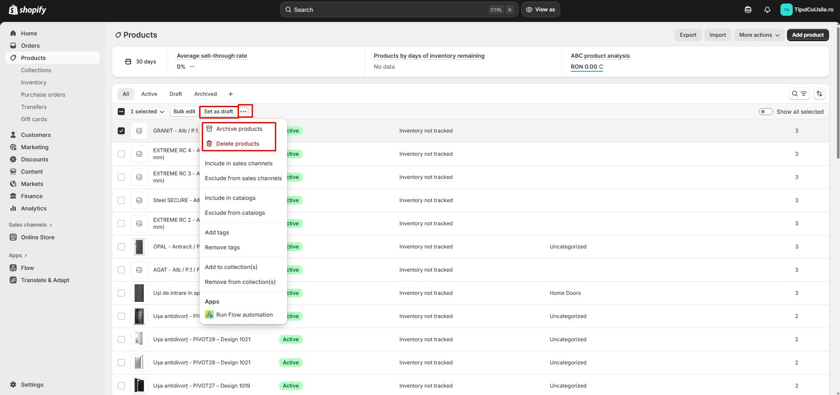This screenshot has height=395, width=840.
Task: Switch to the Draft tab
Action: pyautogui.click(x=176, y=94)
